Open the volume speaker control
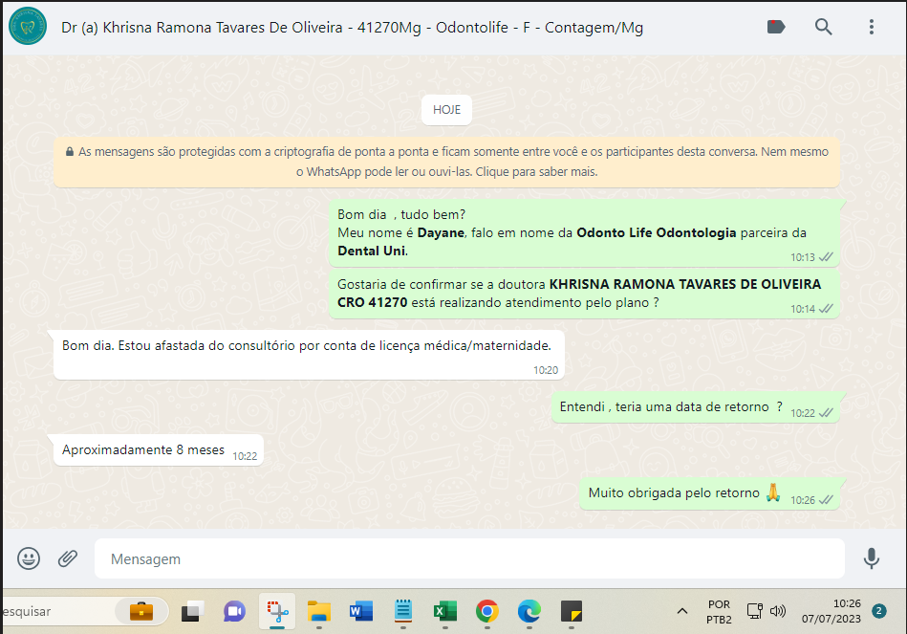The image size is (907, 634). tap(778, 611)
